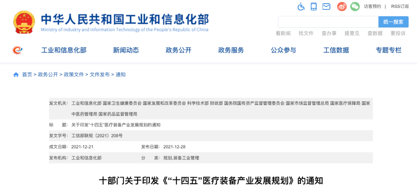Click the 统一搜索 button
The image size is (417, 193).
(393, 22)
